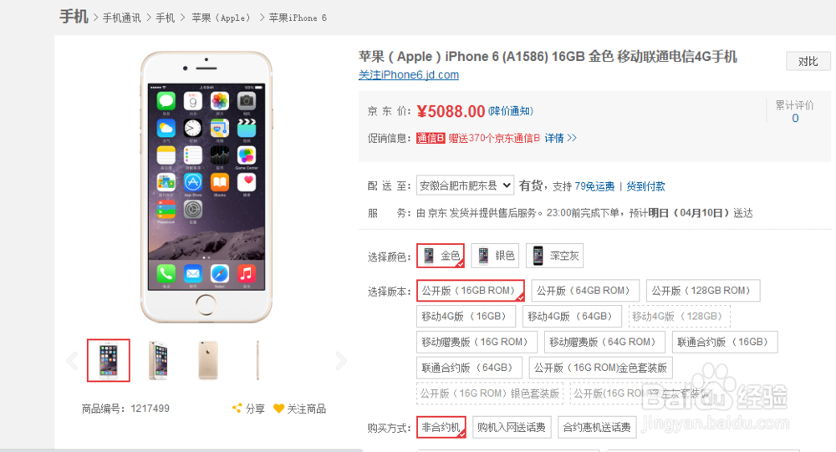Click the 对比 compare button

(808, 61)
